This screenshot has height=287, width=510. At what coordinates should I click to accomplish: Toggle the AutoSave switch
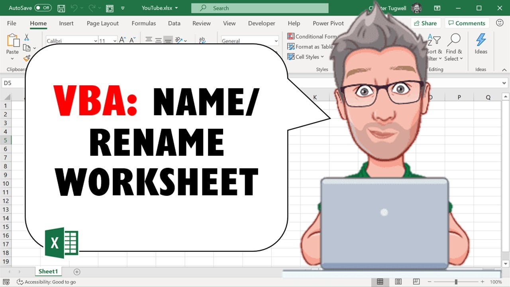43,8
